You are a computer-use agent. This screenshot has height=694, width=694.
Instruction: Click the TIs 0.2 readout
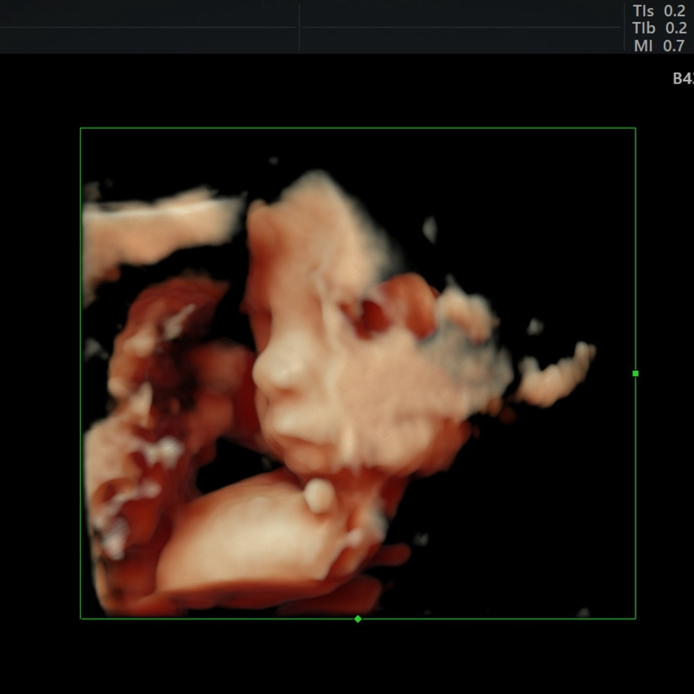(x=659, y=11)
